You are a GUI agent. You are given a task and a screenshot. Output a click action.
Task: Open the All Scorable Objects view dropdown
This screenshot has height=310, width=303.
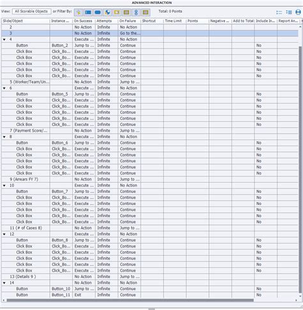tap(31, 12)
